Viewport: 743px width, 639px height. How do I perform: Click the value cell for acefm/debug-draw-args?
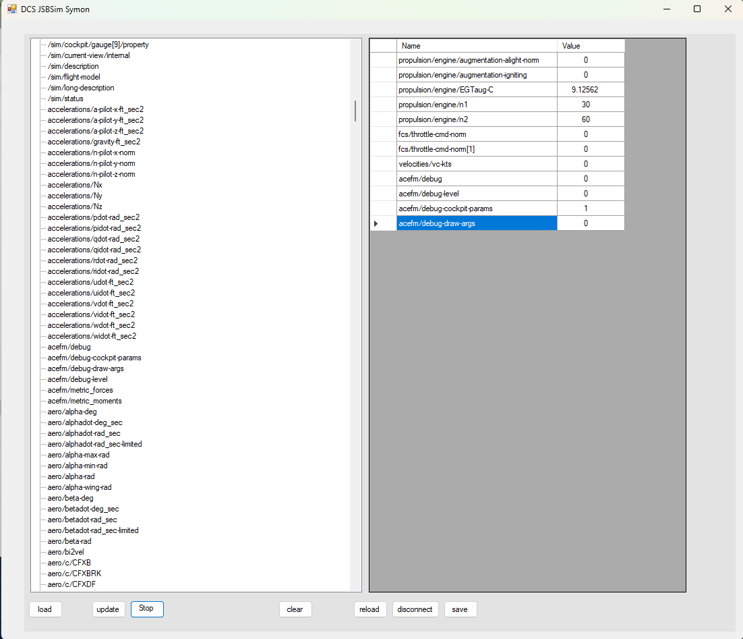click(591, 223)
